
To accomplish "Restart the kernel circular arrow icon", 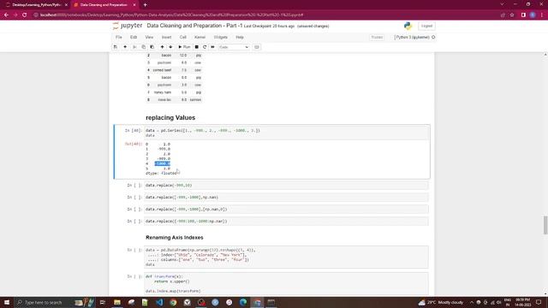I will click(x=205, y=47).
